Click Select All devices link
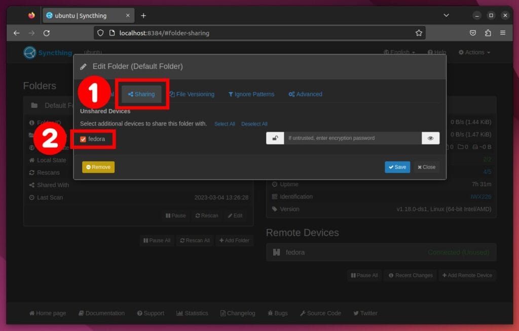The width and height of the screenshot is (519, 331). (x=225, y=124)
